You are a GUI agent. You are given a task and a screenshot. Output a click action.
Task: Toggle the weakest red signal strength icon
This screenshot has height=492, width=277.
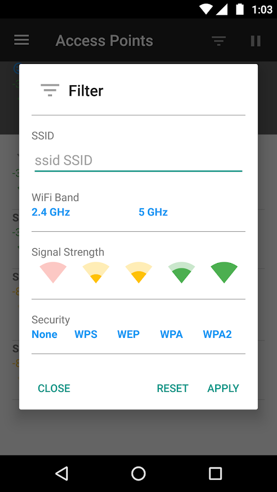[53, 272]
